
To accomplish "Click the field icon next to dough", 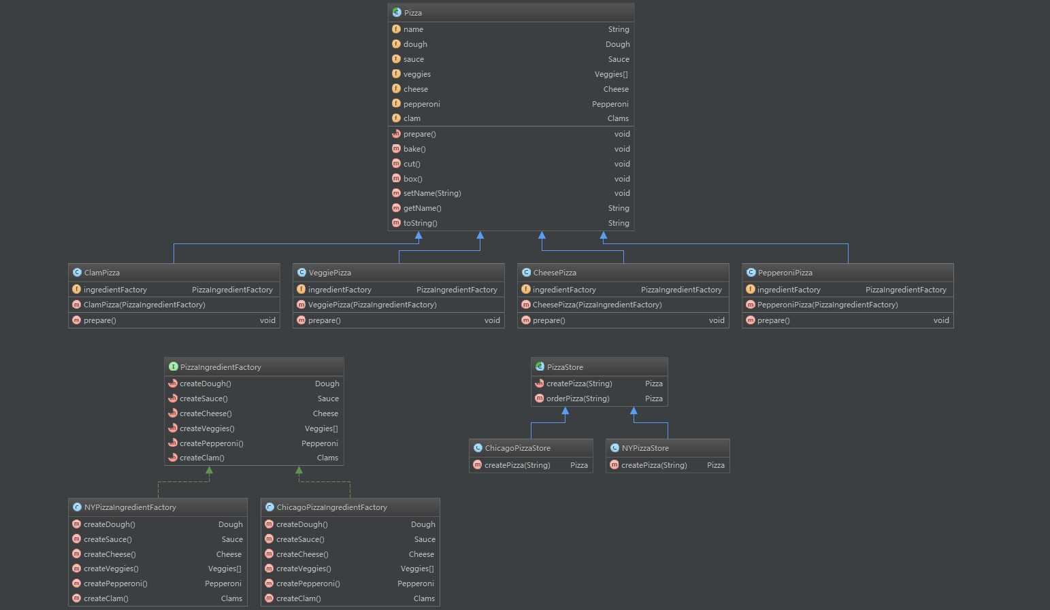I will click(x=396, y=44).
